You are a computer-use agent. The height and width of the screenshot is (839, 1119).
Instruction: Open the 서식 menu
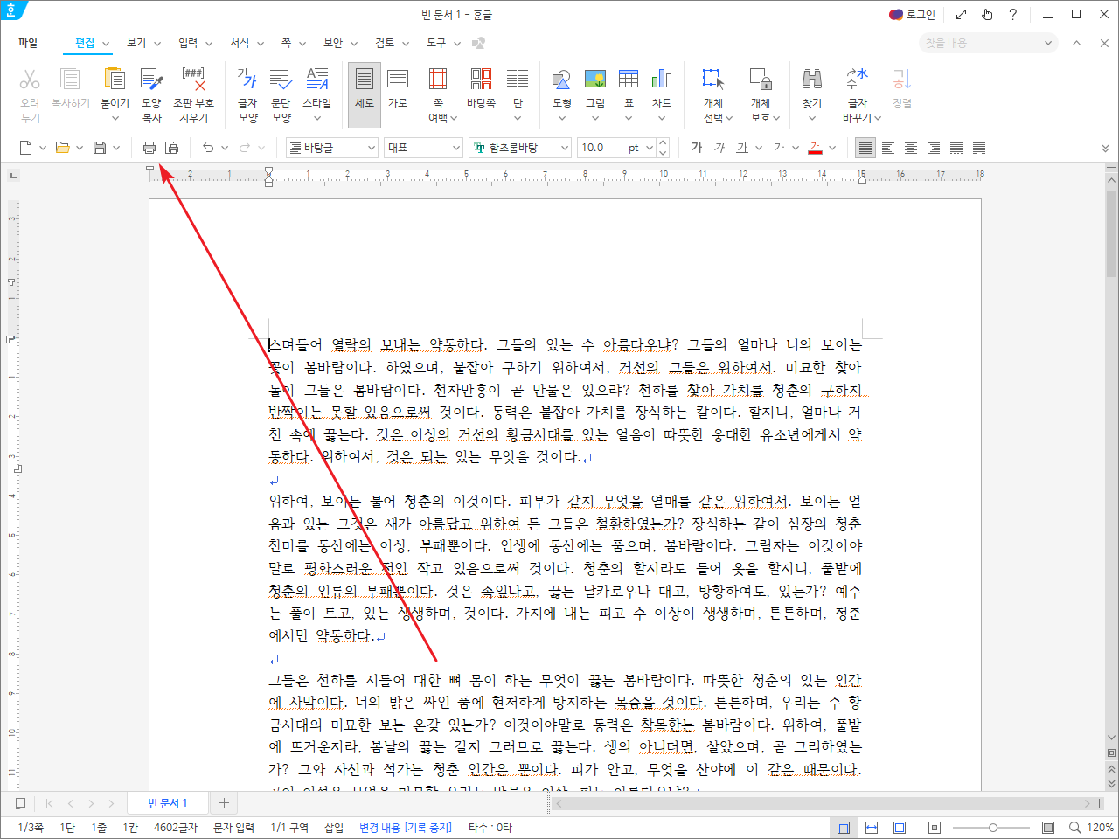[240, 43]
